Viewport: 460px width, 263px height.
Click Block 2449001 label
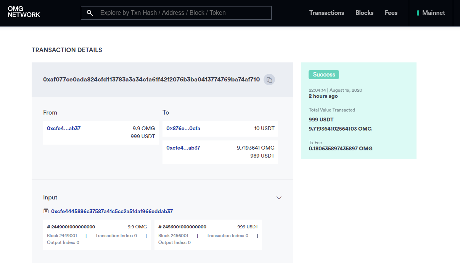pos(62,236)
